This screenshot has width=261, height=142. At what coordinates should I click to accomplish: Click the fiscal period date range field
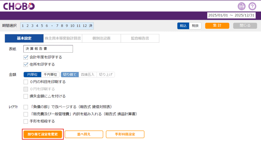pos(231,15)
